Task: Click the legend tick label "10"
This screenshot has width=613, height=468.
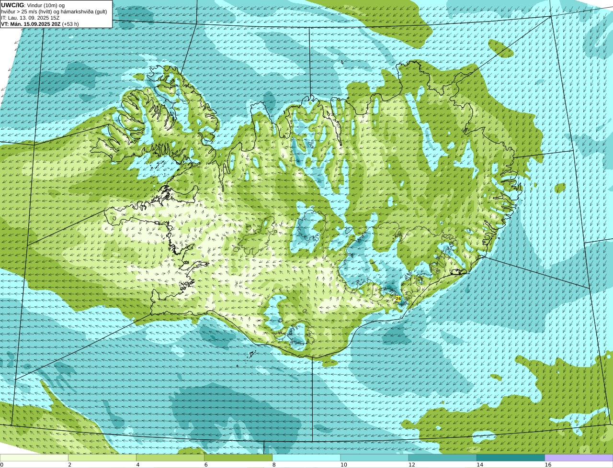Action: tap(343, 465)
